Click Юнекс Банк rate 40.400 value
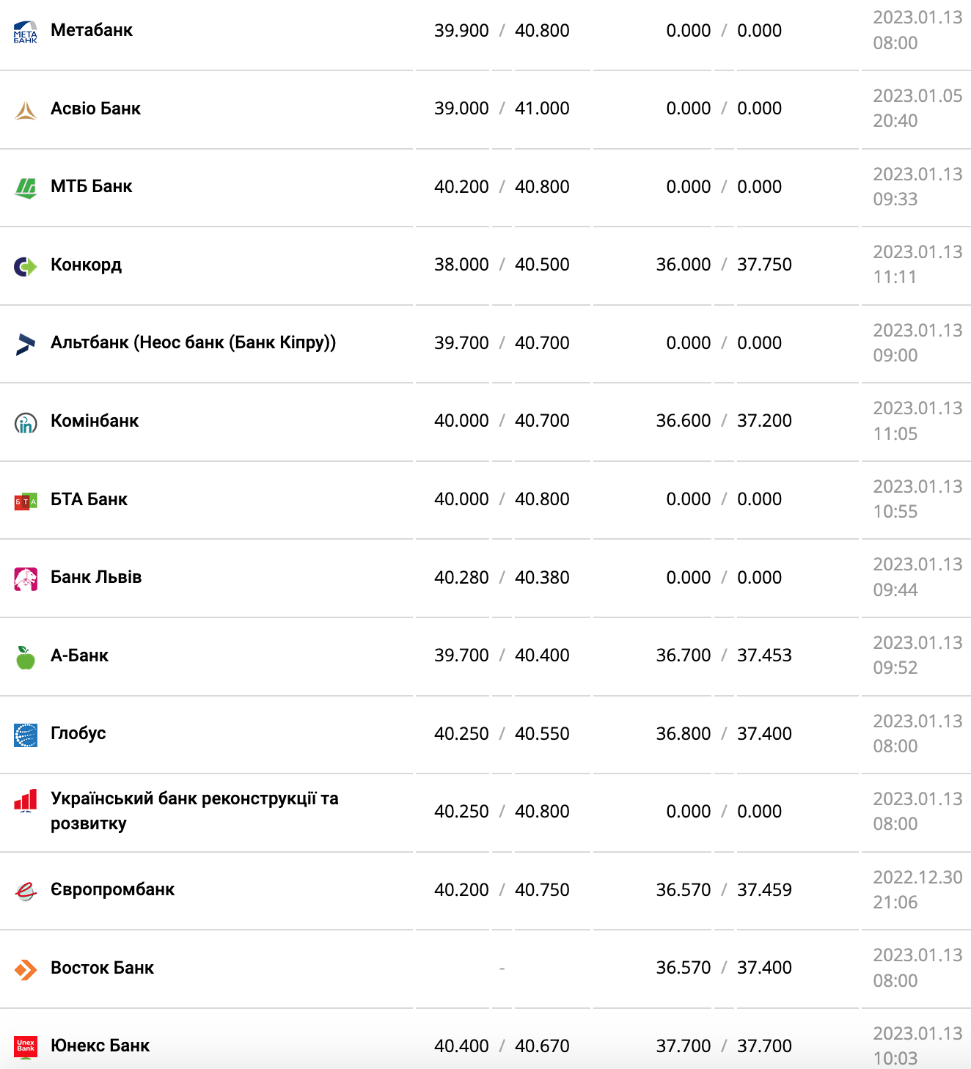 (461, 1046)
